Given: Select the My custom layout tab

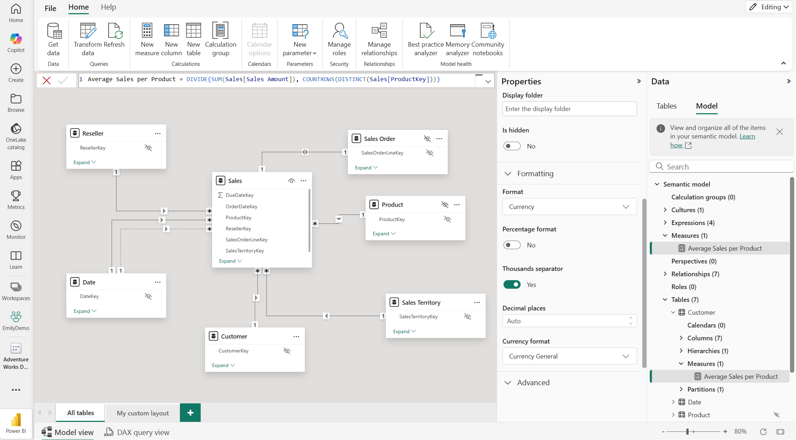Looking at the screenshot, I should point(143,413).
